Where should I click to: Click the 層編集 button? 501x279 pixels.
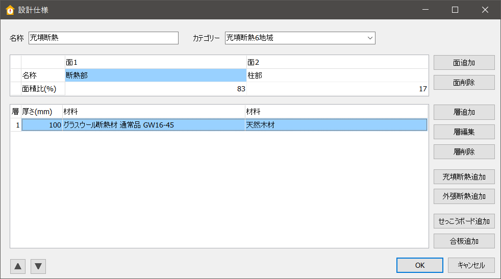464,132
